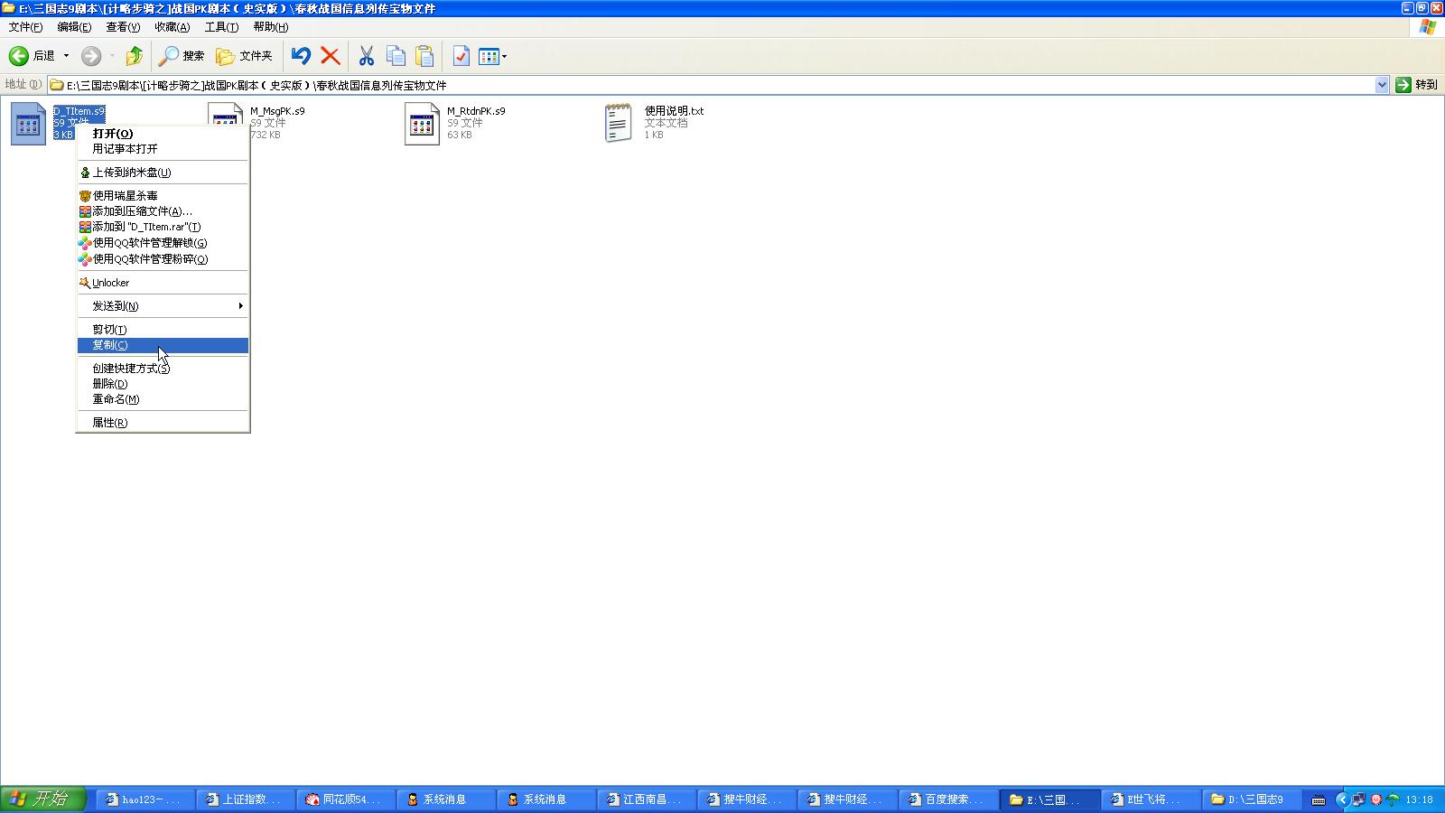Click Unlocker in the context menu
Image resolution: width=1445 pixels, height=813 pixels.
(163, 283)
